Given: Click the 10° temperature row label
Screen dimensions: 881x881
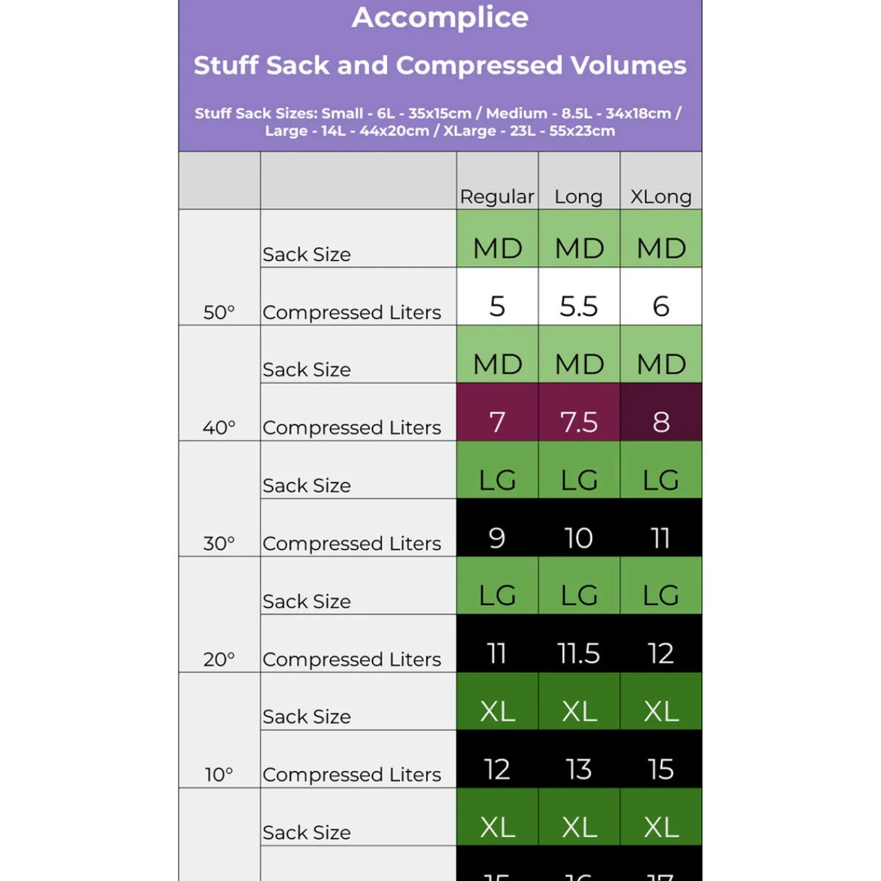Looking at the screenshot, I should pos(219,774).
